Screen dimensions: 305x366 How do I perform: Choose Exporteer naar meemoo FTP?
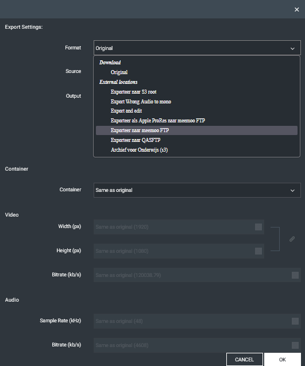(196, 130)
